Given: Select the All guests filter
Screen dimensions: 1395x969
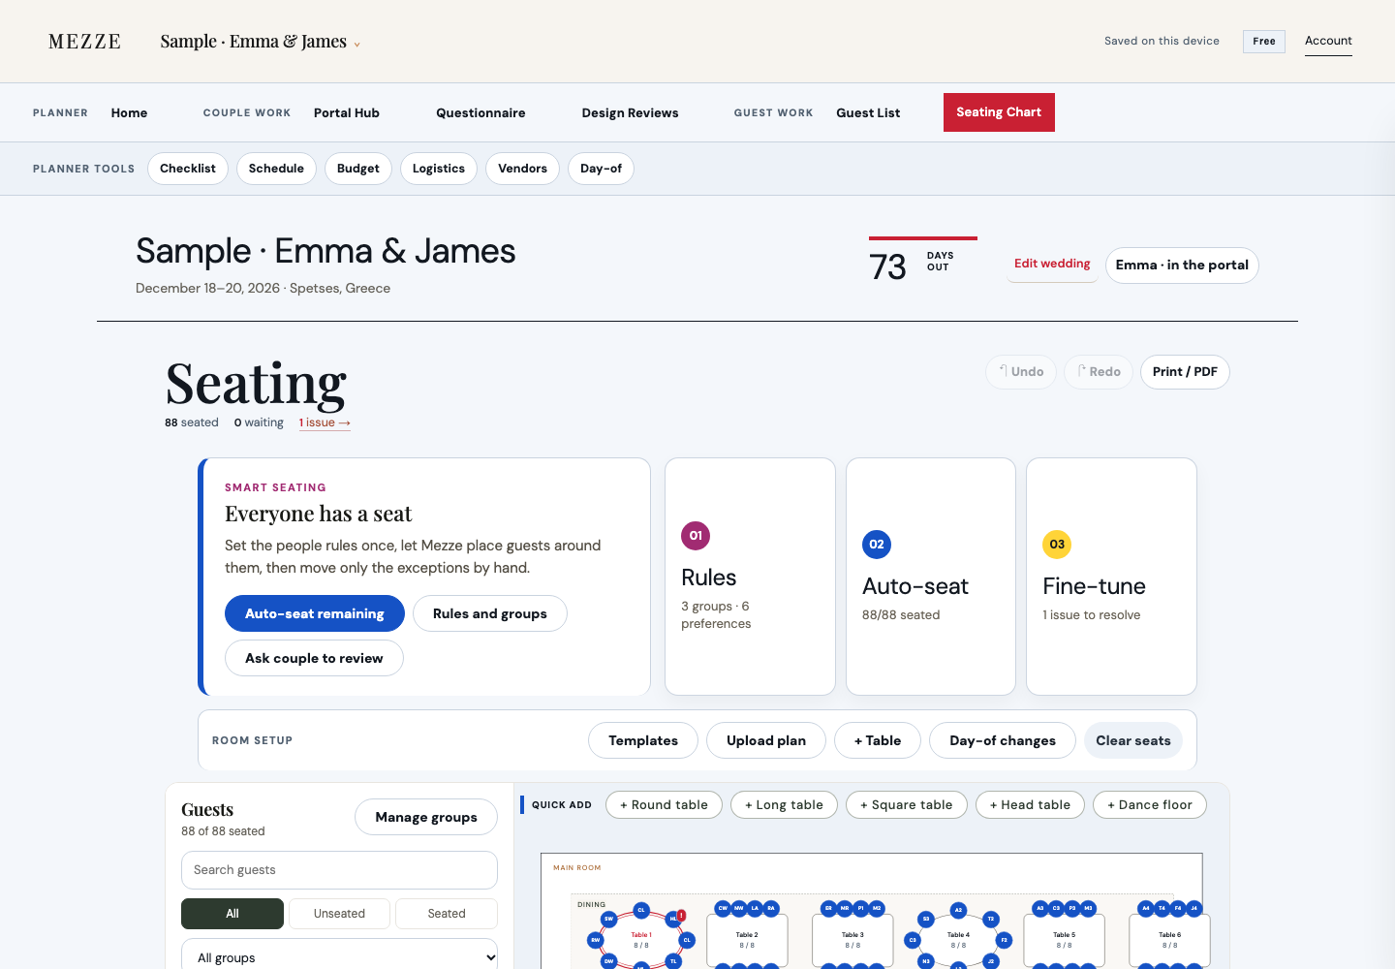Looking at the screenshot, I should pos(232,914).
